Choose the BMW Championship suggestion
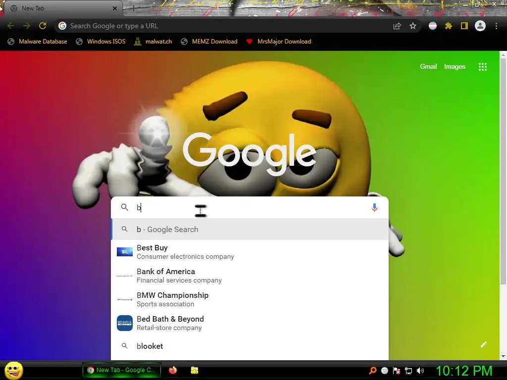The width and height of the screenshot is (507, 380). point(250,299)
